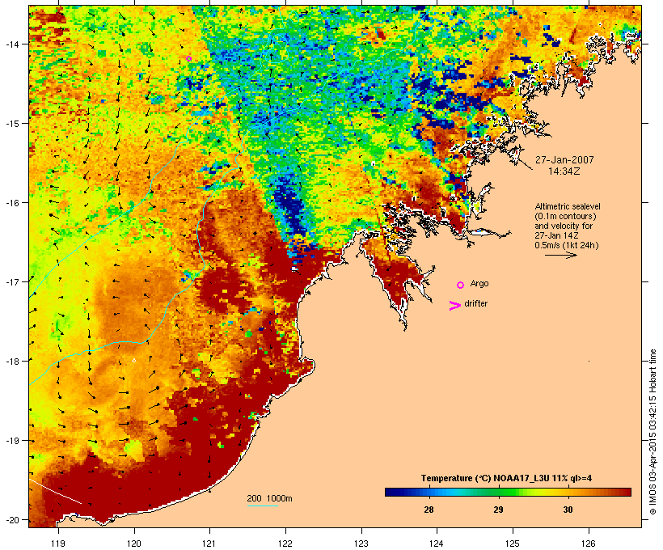This screenshot has height=550, width=663.
Task: Click the '30' colorbar tick label
Action: [x=568, y=510]
